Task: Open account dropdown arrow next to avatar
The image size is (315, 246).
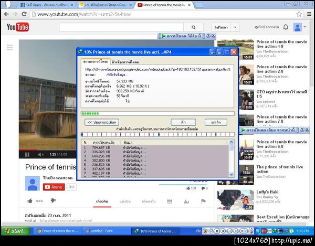Action: tap(305, 27)
